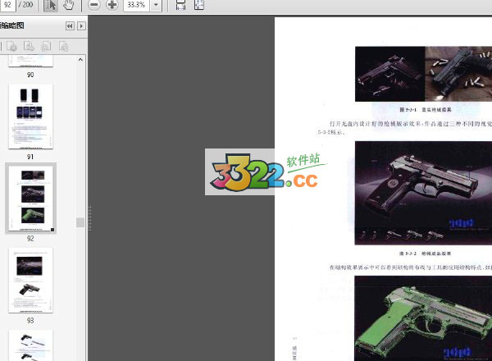Select the page 92 thumbnail
This screenshot has width=492, height=361.
[31, 199]
